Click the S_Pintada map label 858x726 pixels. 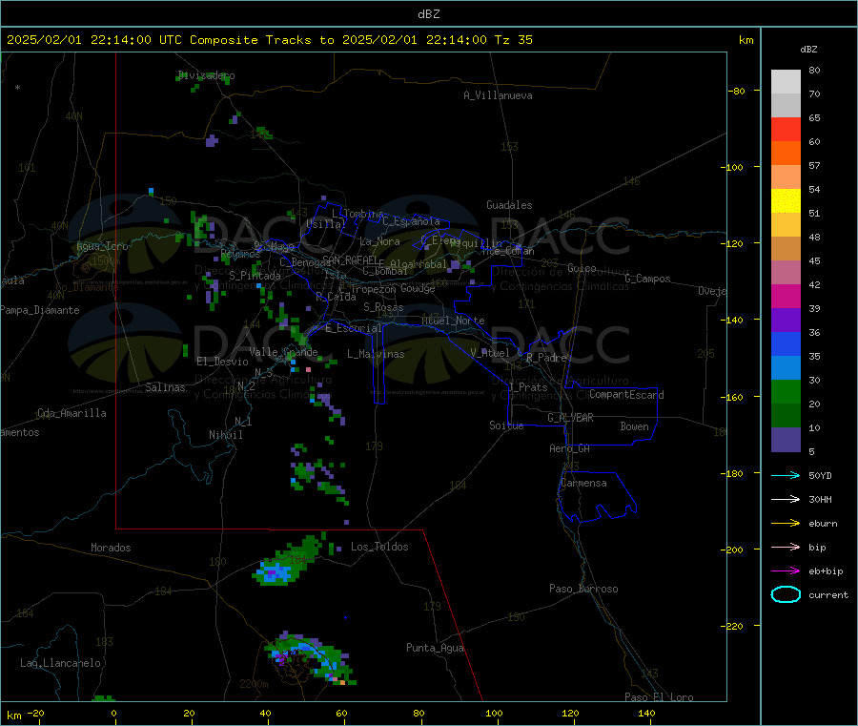[255, 276]
